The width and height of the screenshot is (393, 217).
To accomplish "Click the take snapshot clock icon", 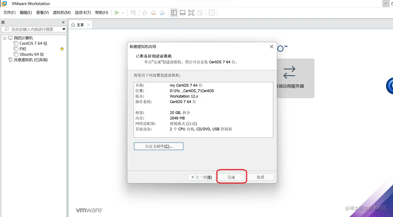I will (145, 13).
